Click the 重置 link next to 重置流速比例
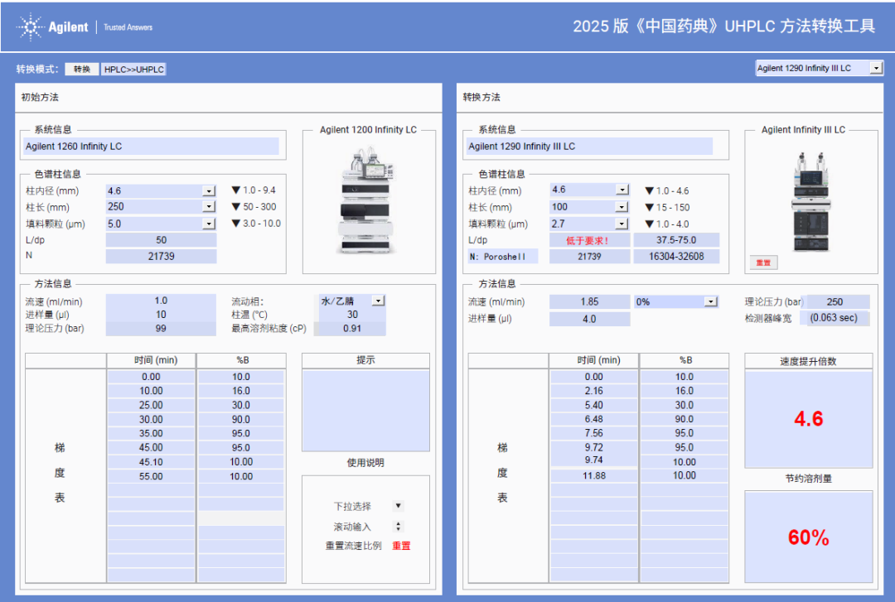 pyautogui.click(x=402, y=546)
